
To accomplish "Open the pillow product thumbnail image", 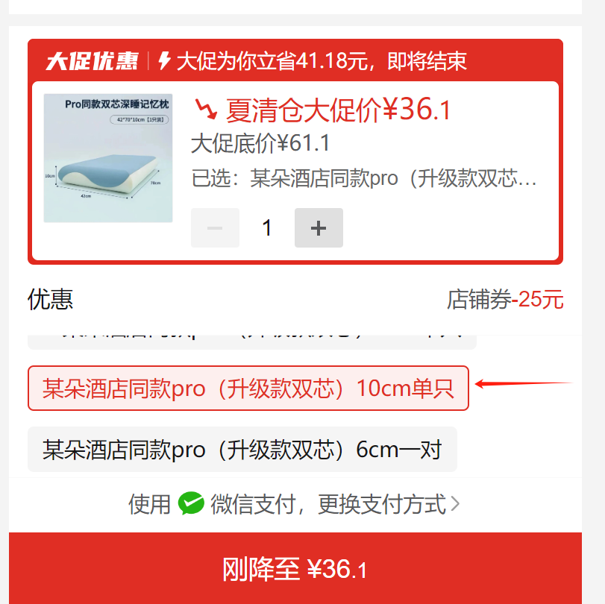I will [108, 158].
